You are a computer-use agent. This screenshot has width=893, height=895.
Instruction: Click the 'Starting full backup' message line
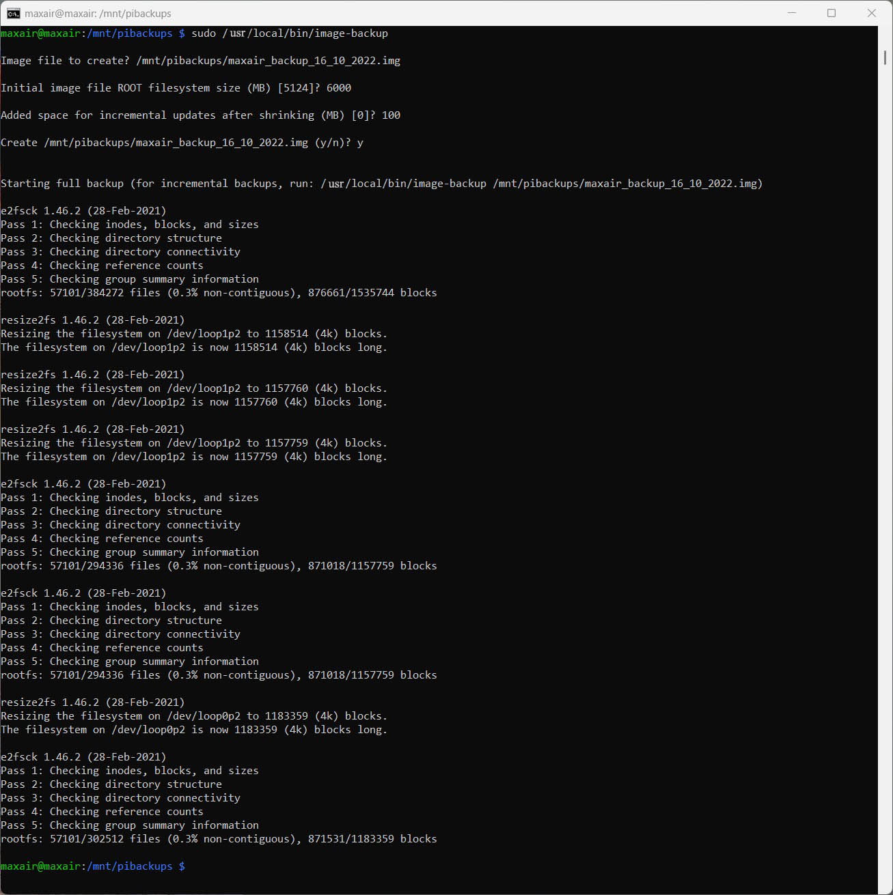pyautogui.click(x=381, y=184)
